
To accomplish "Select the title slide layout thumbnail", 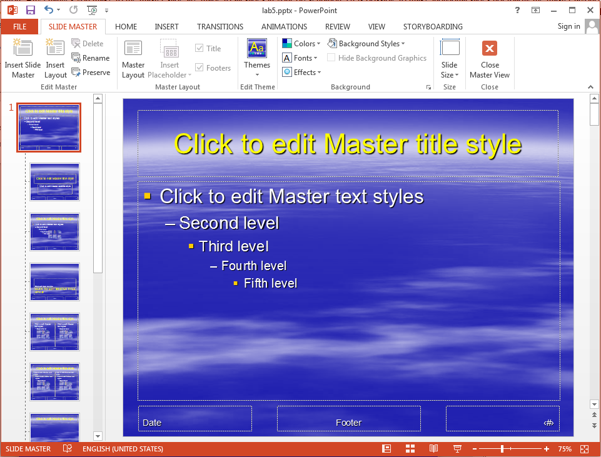I will coord(55,182).
